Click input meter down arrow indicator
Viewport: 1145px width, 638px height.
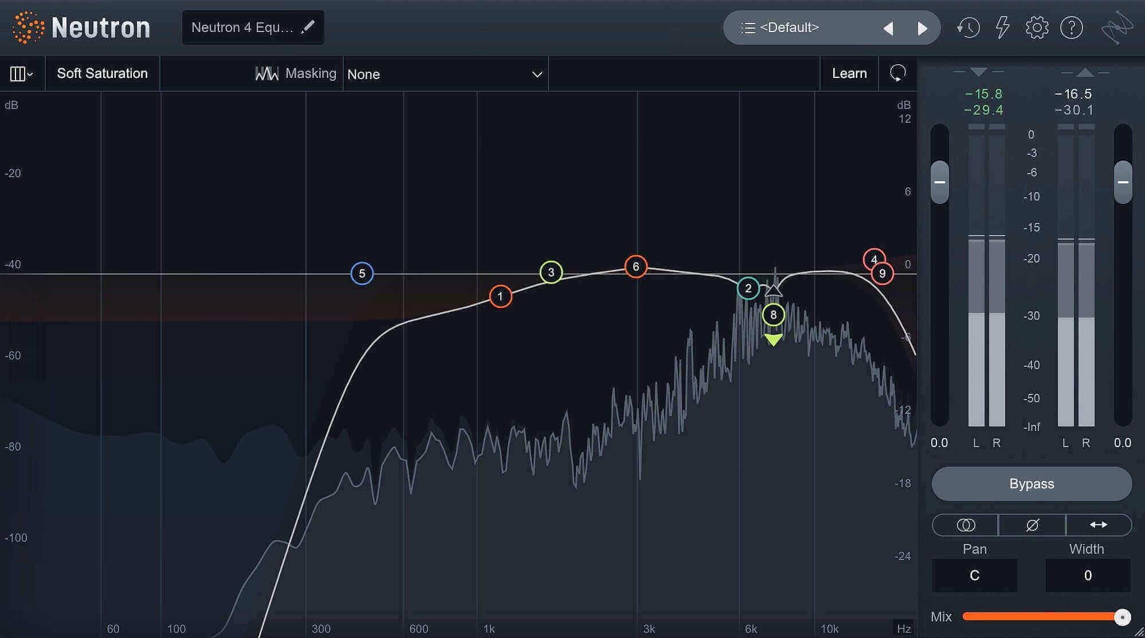click(x=979, y=72)
